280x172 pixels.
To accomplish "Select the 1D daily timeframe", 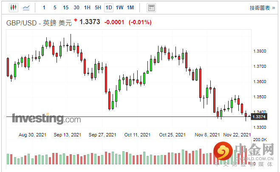I will (x=109, y=8).
